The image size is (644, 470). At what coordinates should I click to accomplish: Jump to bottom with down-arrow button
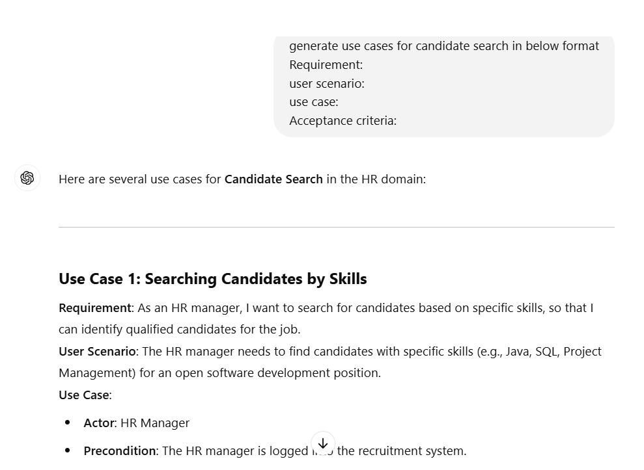click(x=323, y=443)
